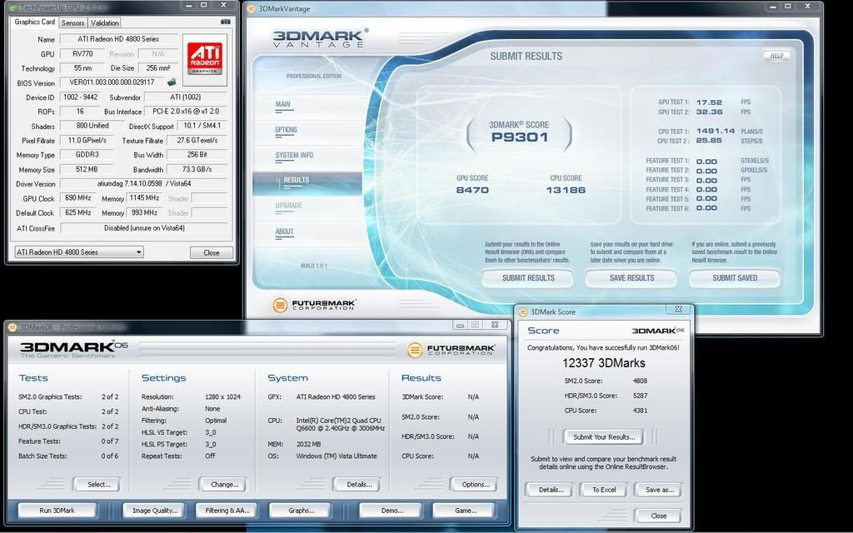Click the 3DMark06 title bar app icon
Screen dimensions: 853x533
tap(12, 326)
